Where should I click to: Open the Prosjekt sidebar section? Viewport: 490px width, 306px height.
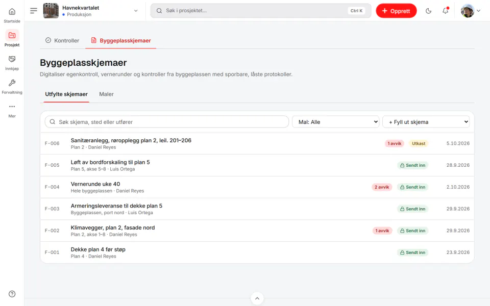(12, 39)
